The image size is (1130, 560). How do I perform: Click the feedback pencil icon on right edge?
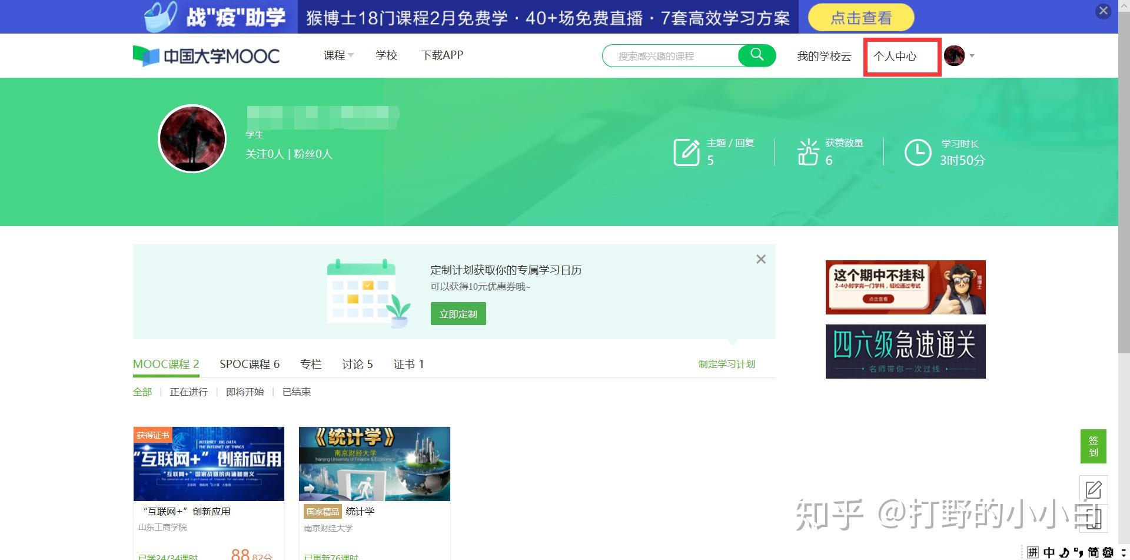click(1094, 489)
